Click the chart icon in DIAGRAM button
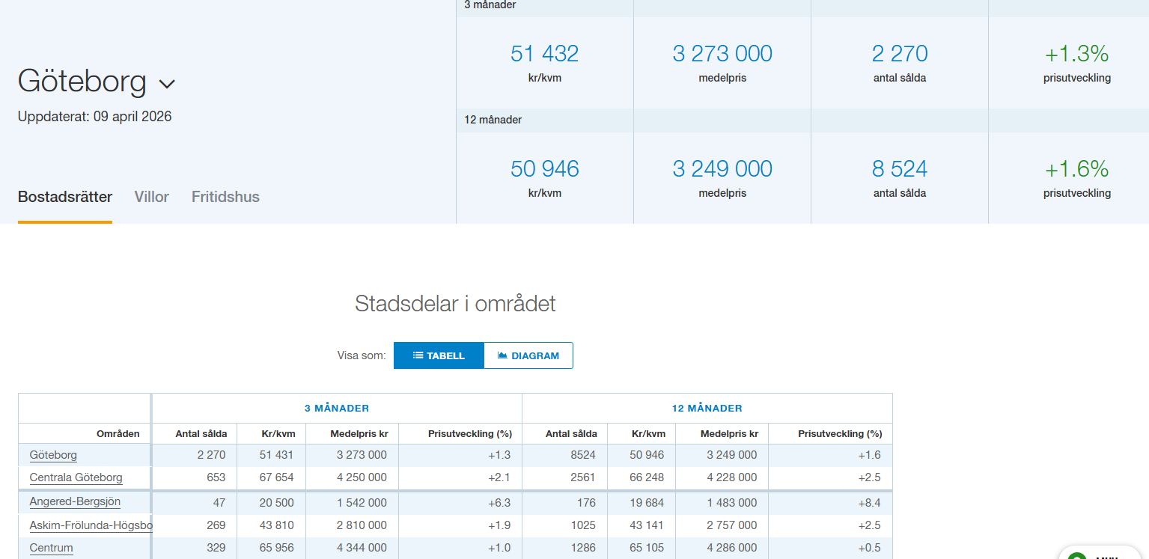Image resolution: width=1149 pixels, height=559 pixels. coord(502,355)
